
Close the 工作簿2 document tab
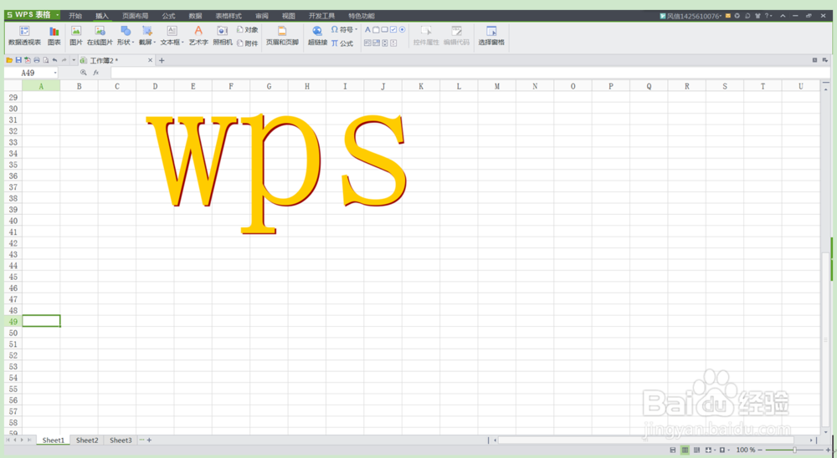pyautogui.click(x=150, y=61)
